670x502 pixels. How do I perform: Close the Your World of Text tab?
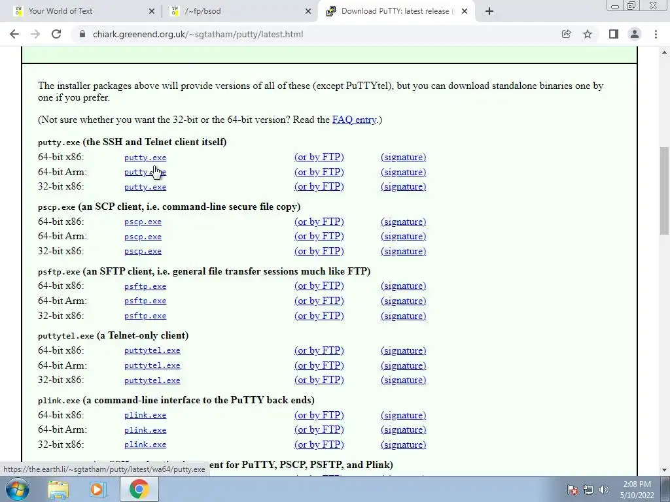tap(152, 11)
